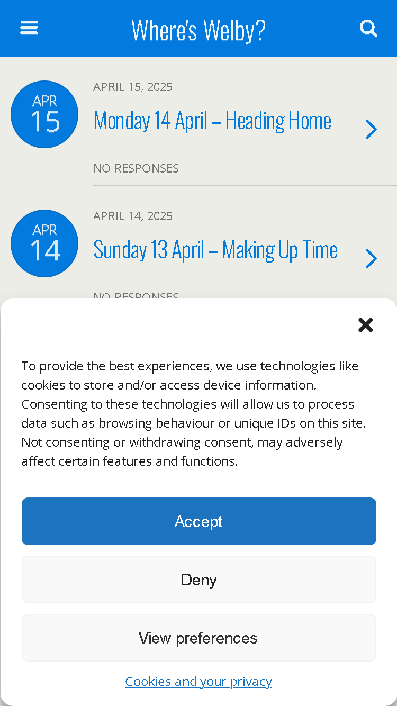Click "NO RESPONSES" under Making Up Time post

(136, 295)
